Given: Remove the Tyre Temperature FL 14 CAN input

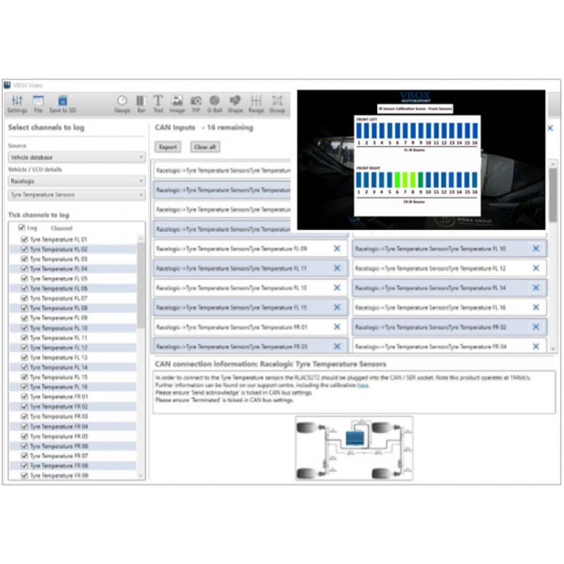Looking at the screenshot, I should [x=536, y=288].
